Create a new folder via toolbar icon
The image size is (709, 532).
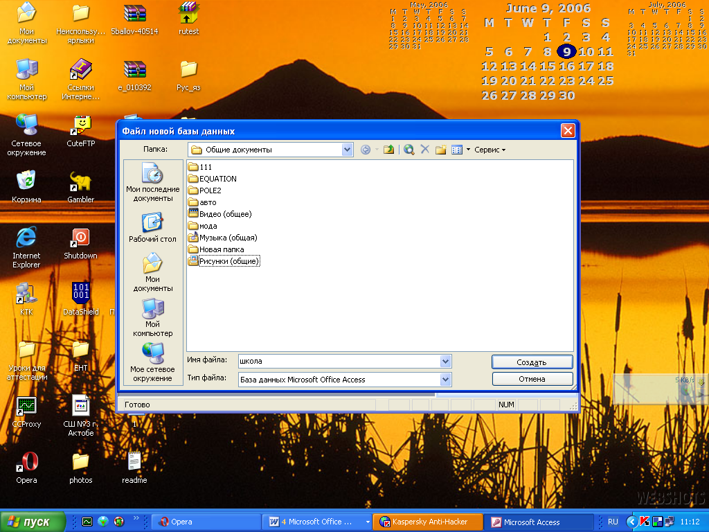[440, 150]
